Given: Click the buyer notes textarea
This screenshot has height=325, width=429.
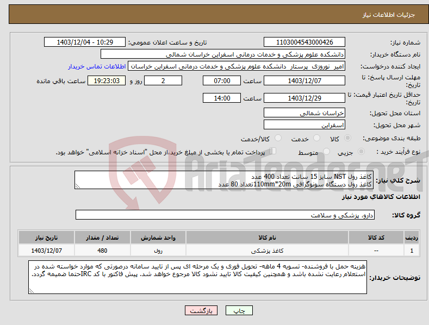Looking at the screenshot, I should (197, 277).
